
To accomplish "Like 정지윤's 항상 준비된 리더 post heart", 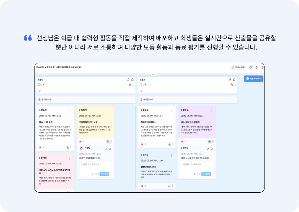I will click(142, 186).
